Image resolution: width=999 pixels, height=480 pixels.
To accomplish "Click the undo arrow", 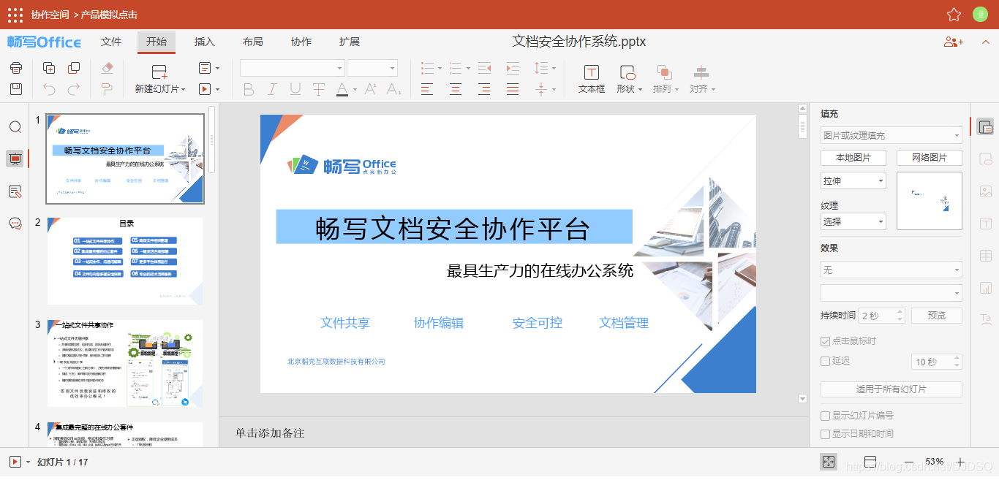I will click(x=49, y=89).
